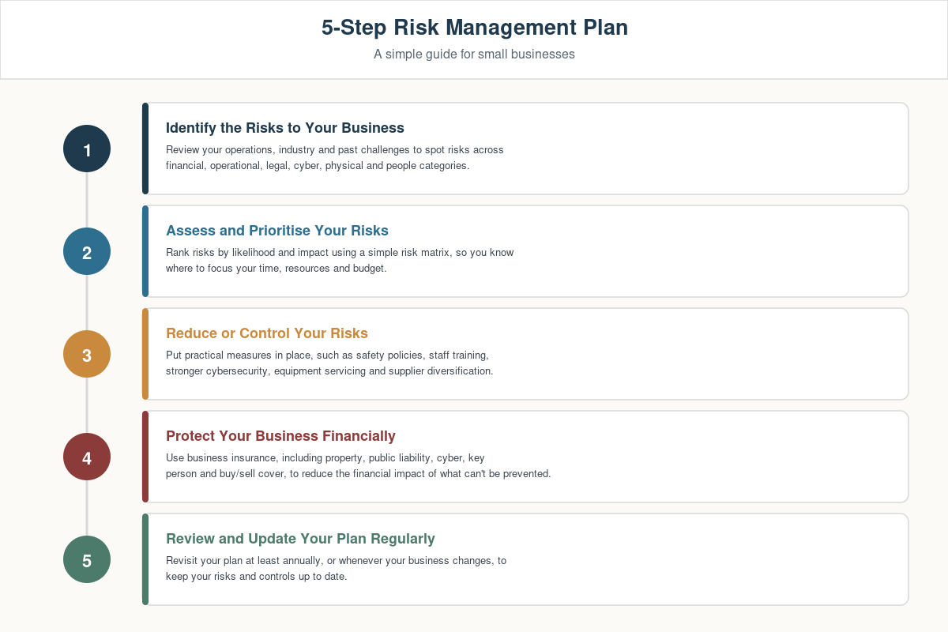Click the blue accent bar on card two
The width and height of the screenshot is (948, 632).
tap(145, 251)
